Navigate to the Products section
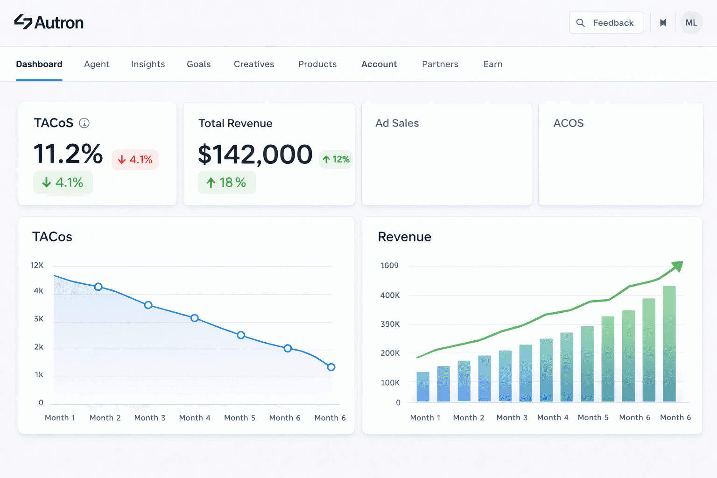The height and width of the screenshot is (478, 717). [317, 64]
